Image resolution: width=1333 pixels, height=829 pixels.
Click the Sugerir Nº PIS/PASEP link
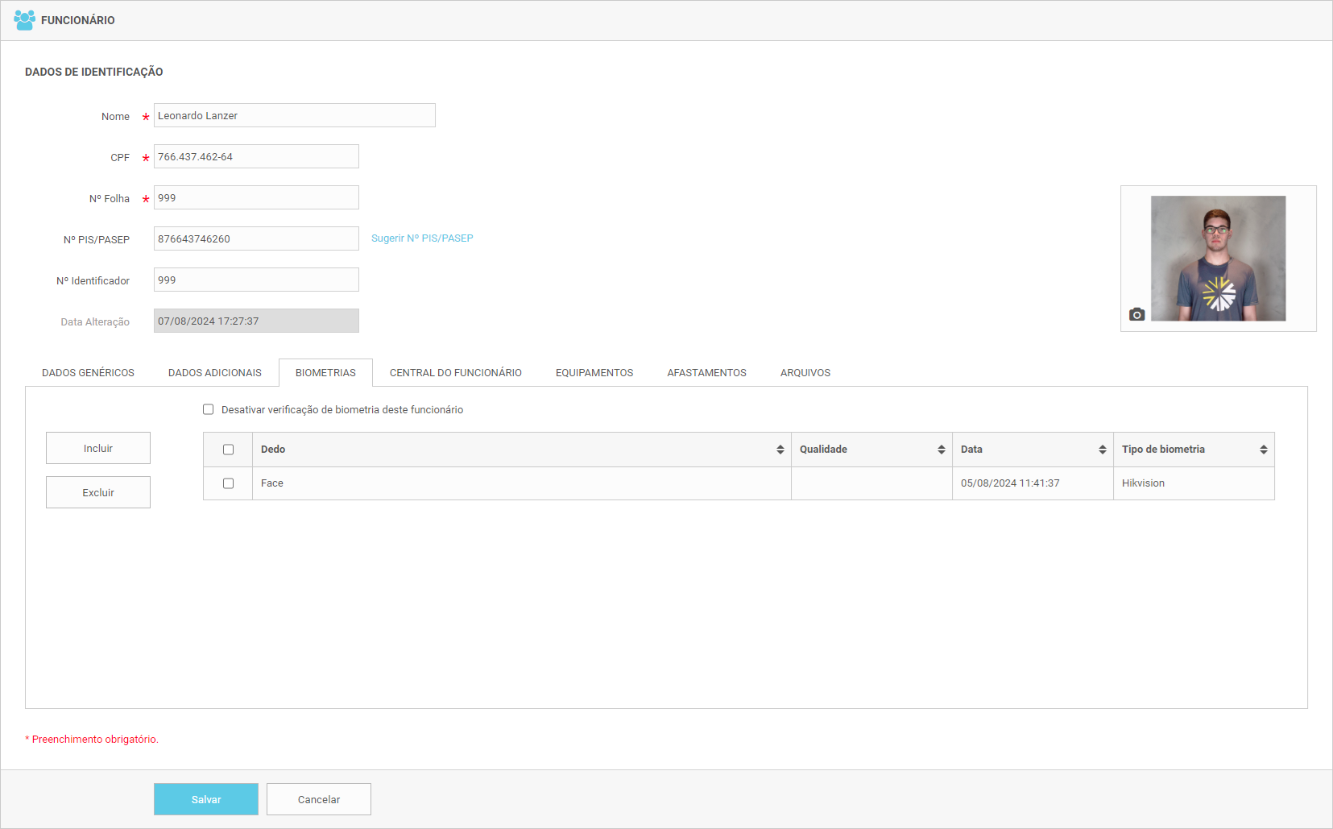click(422, 238)
